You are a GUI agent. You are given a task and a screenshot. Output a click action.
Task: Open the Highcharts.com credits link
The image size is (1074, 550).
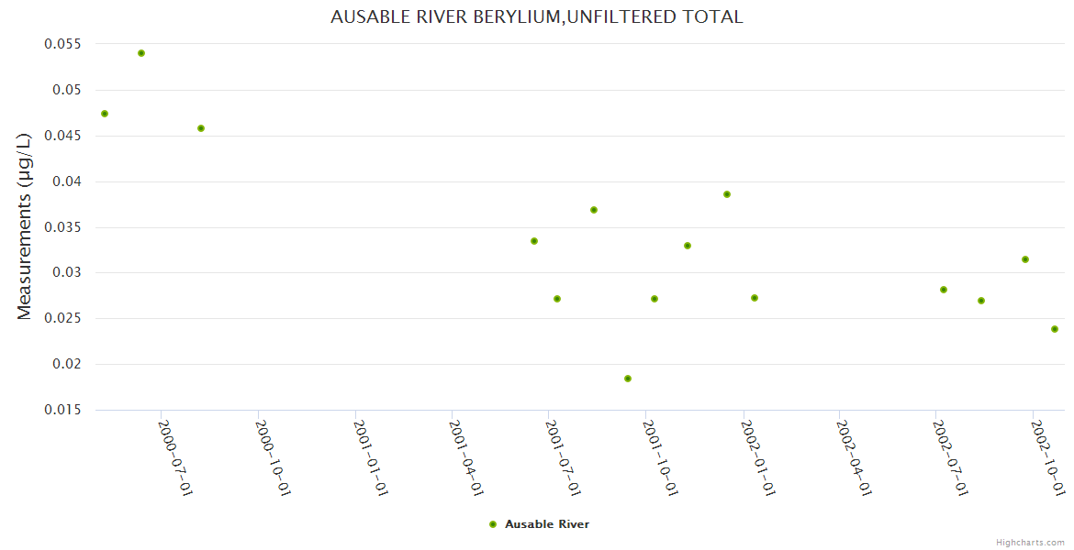(1030, 542)
